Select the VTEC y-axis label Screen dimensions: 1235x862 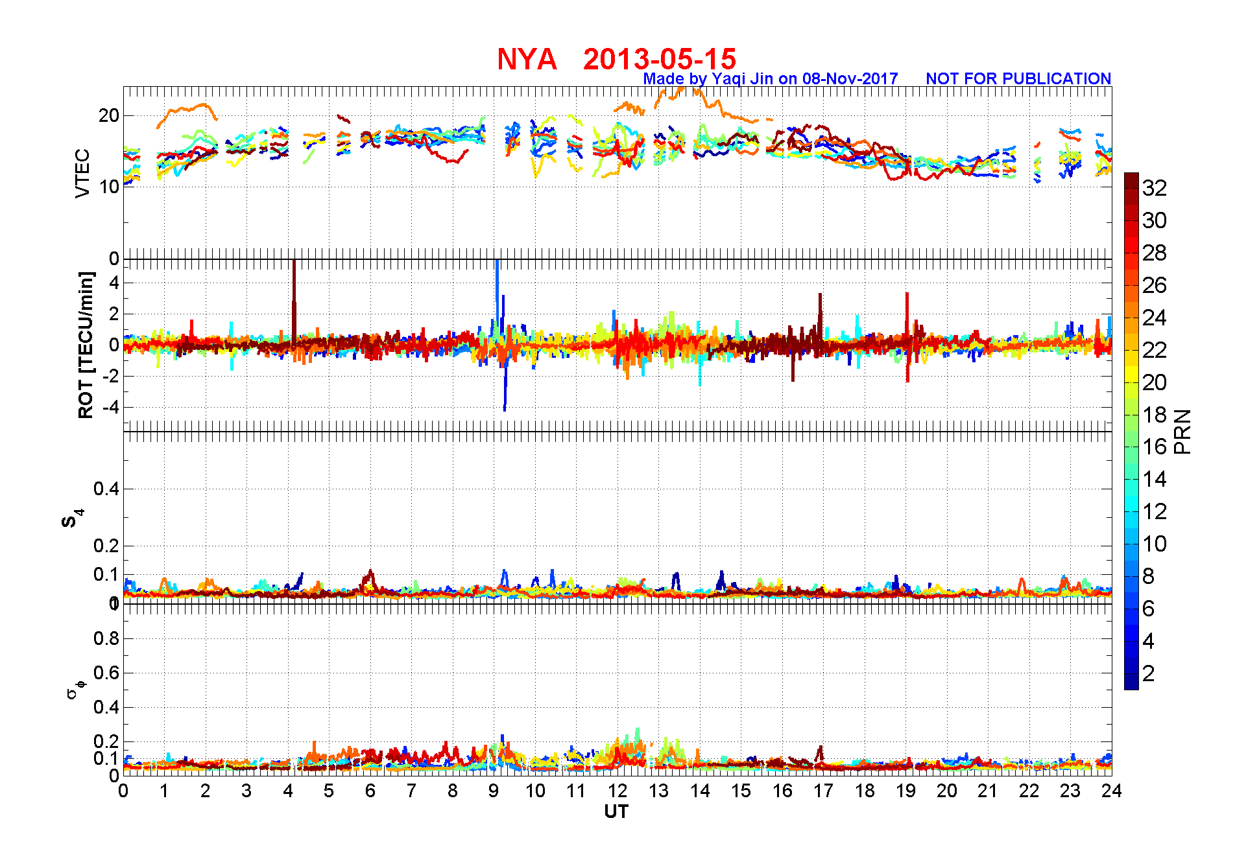82,173
